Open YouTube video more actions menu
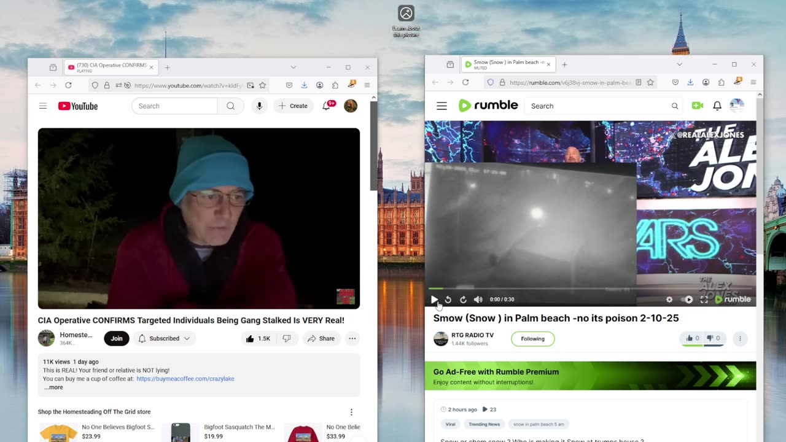The height and width of the screenshot is (442, 786). pyautogui.click(x=352, y=338)
